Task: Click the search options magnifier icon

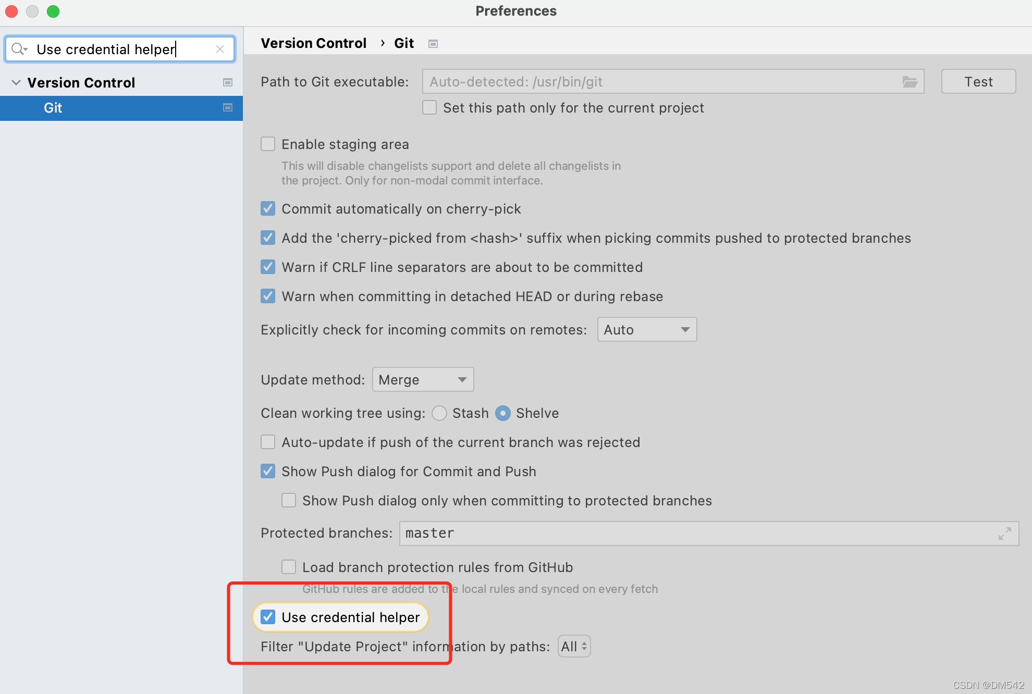Action: click(19, 49)
